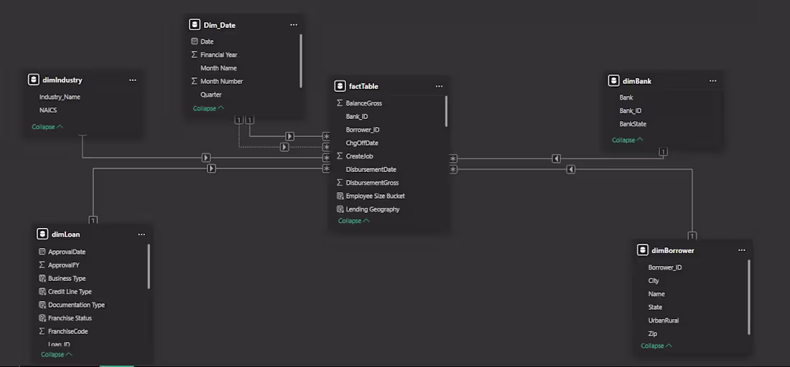This screenshot has width=790, height=367.
Task: Select the dotted inactive Dim_Date relationship arrow
Action: coord(284,147)
